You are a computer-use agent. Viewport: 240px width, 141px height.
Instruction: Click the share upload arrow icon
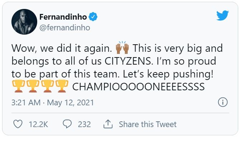(108, 124)
